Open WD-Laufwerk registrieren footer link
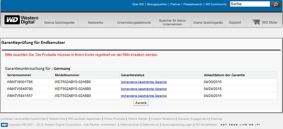Viewport: 283px width, 129px height. click(84, 119)
